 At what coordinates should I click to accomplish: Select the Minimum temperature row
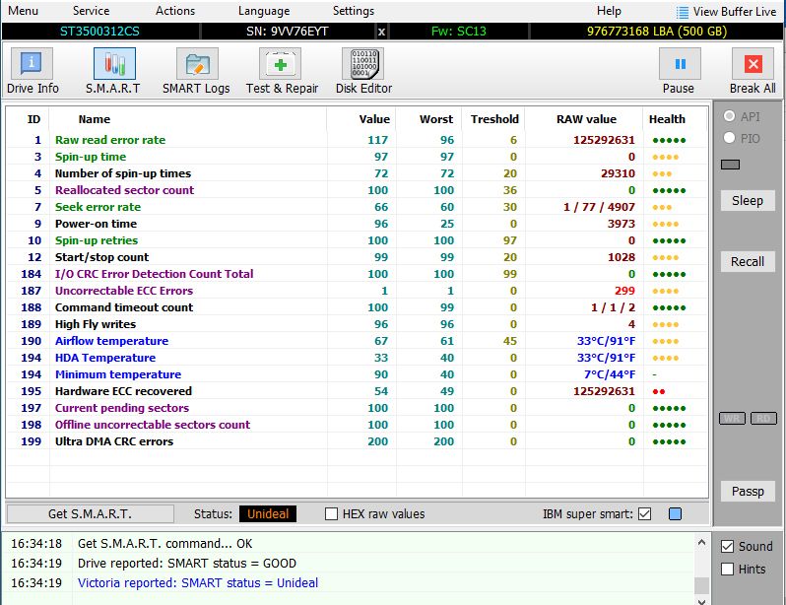tap(357, 374)
